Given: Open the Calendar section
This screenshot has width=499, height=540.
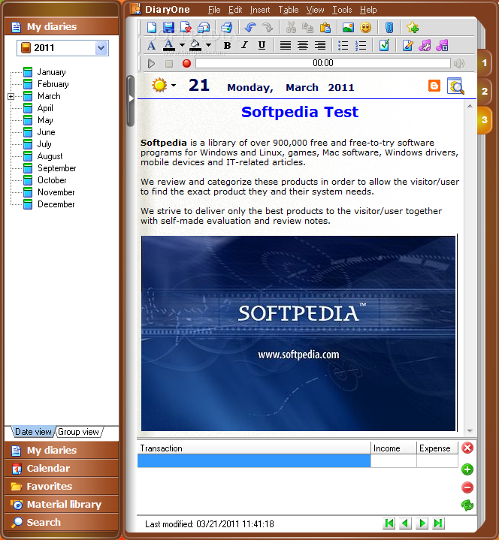Looking at the screenshot, I should pyautogui.click(x=62, y=469).
